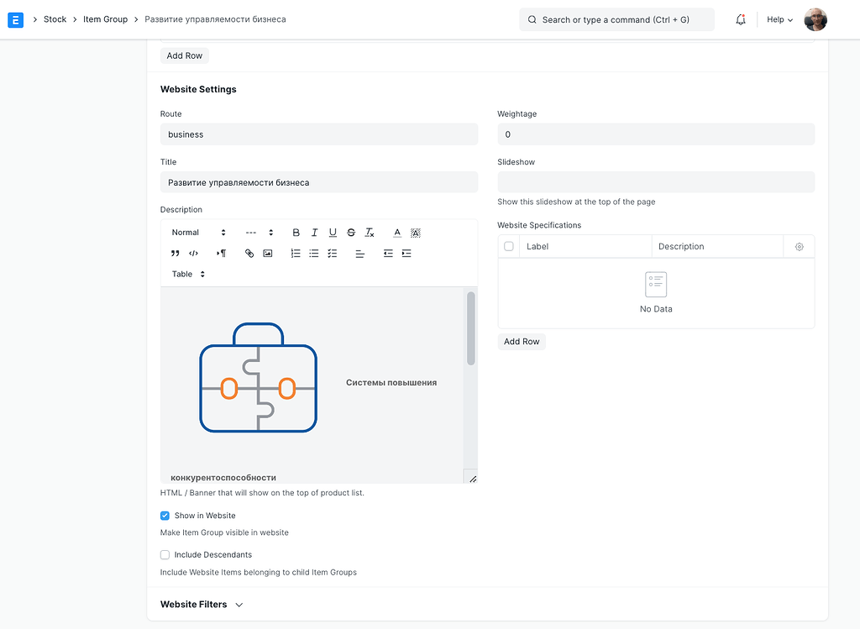This screenshot has width=860, height=629.
Task: Open the Table dropdown in the editor
Action: pyautogui.click(x=186, y=274)
